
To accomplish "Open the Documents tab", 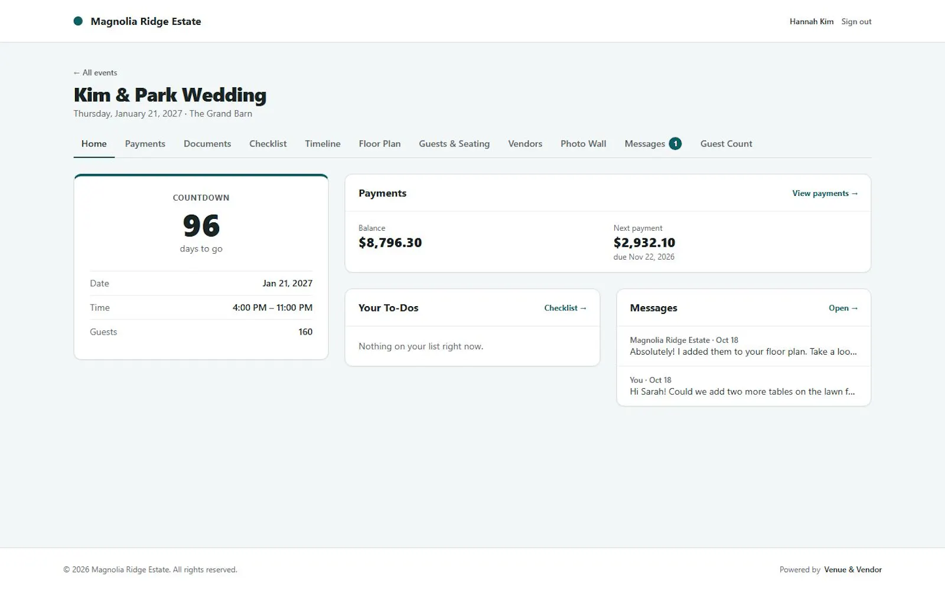I will pos(207,143).
